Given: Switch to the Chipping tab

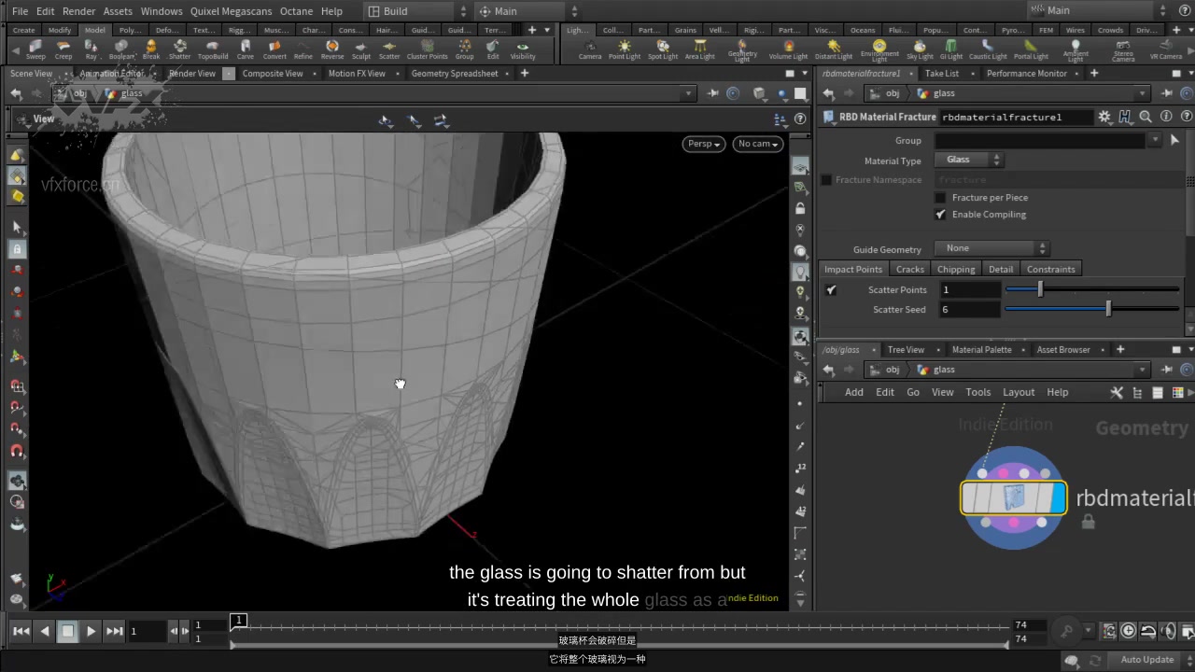Looking at the screenshot, I should point(956,269).
